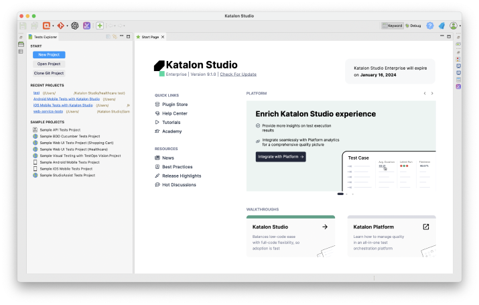Maximize the Tests Explorer panel
479x305 pixels.
(x=129, y=36)
